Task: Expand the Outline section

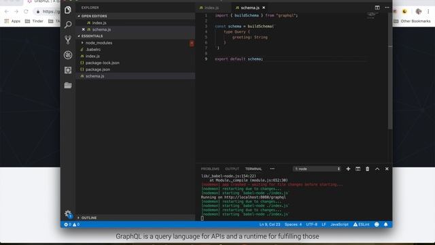Action: [x=135, y=218]
